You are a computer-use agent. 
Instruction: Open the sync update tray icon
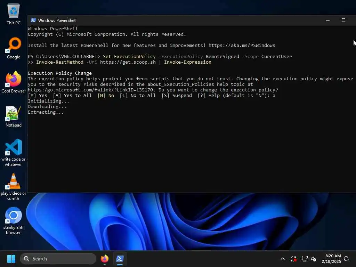pos(293,259)
